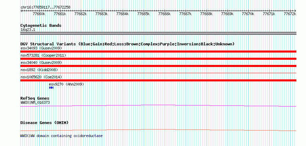Click the ruler's right arrow end
Screen dimensions: 306x146
point(295,11)
